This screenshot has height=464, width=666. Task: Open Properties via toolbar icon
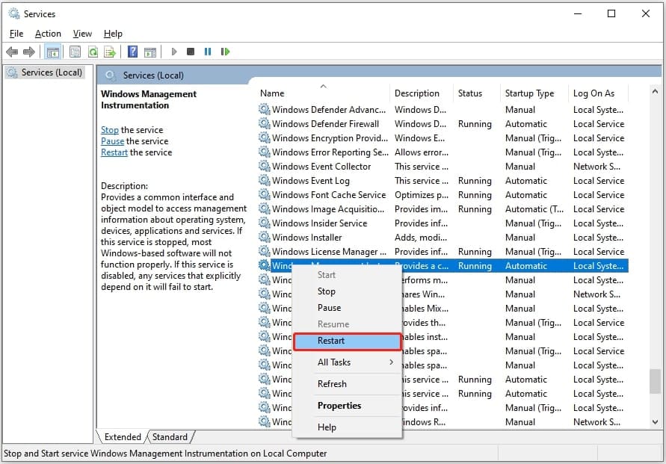pos(75,52)
